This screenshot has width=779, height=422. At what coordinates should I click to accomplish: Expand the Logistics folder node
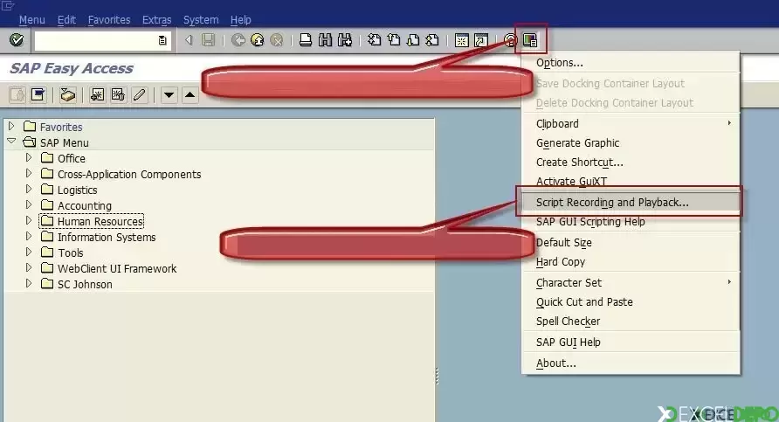pyautogui.click(x=29, y=190)
